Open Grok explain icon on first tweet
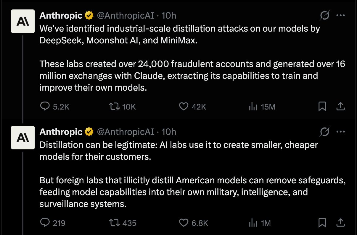Viewport: 357px width, 235px height. 324,16
